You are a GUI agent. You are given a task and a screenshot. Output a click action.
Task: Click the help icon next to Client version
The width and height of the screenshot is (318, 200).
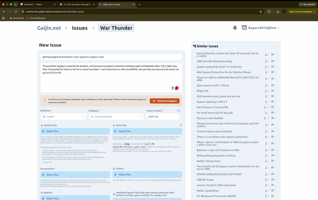(178, 110)
